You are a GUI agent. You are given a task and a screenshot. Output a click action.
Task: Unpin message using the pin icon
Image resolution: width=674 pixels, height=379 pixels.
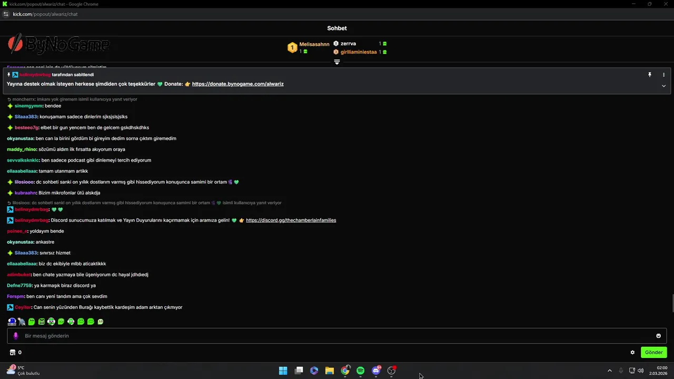(x=650, y=75)
